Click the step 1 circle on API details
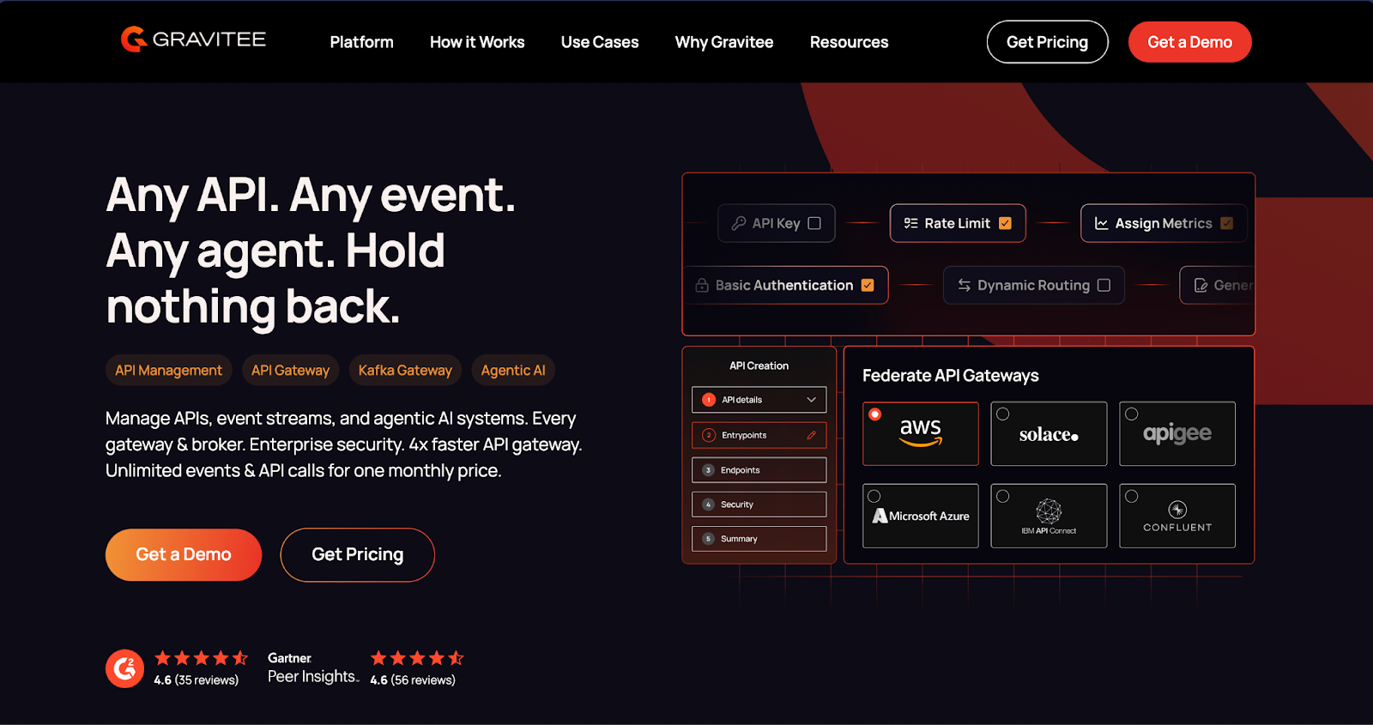Image resolution: width=1373 pixels, height=725 pixels. pyautogui.click(x=709, y=400)
